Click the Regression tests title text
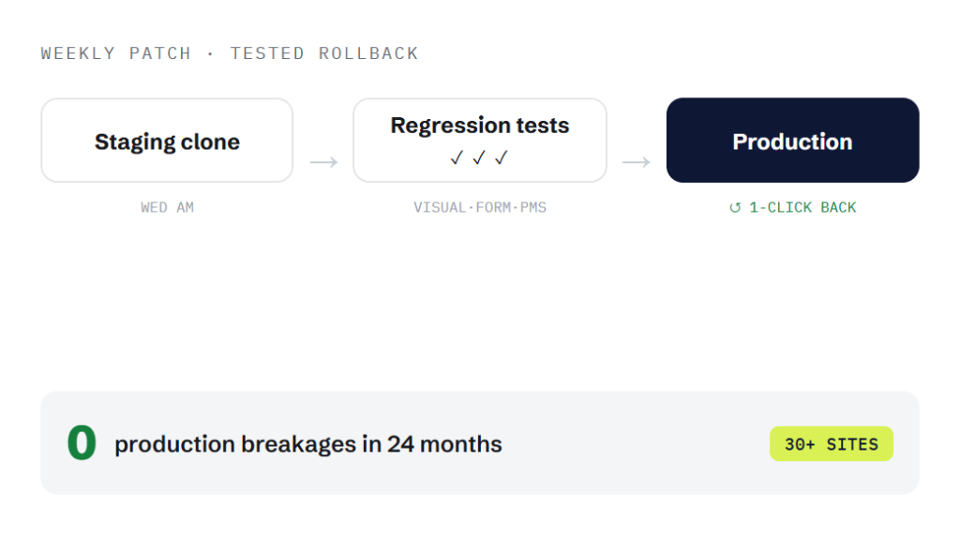Viewport: 960px width, 535px height. 480,126
